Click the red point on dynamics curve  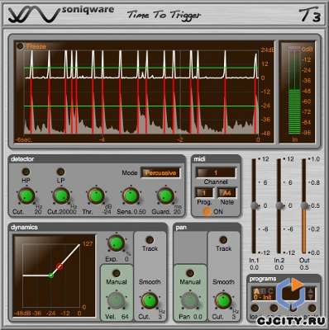[x=60, y=266]
